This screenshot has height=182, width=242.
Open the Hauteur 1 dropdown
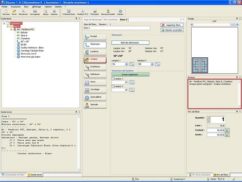tap(152, 64)
